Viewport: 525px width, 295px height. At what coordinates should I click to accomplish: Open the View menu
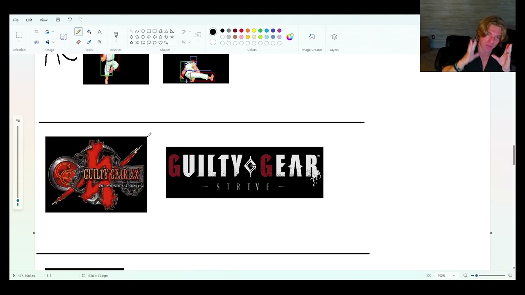tap(43, 20)
